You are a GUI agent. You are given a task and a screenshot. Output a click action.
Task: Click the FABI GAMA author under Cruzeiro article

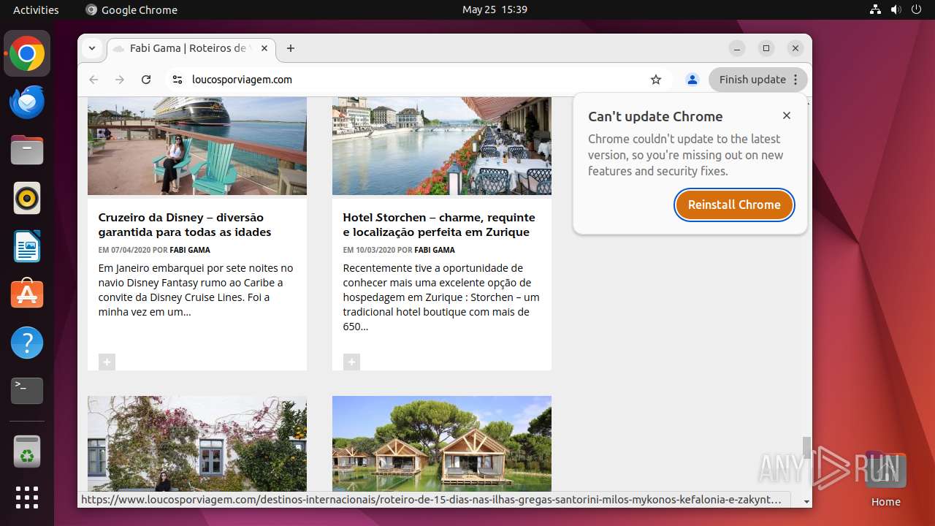click(x=190, y=250)
